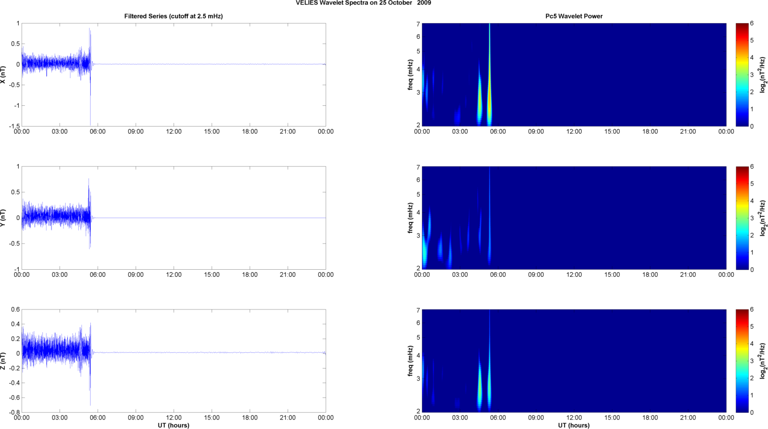The width and height of the screenshot is (768, 429).
Task: Click the 'Z (nT)' axis label
Action: 3,361
